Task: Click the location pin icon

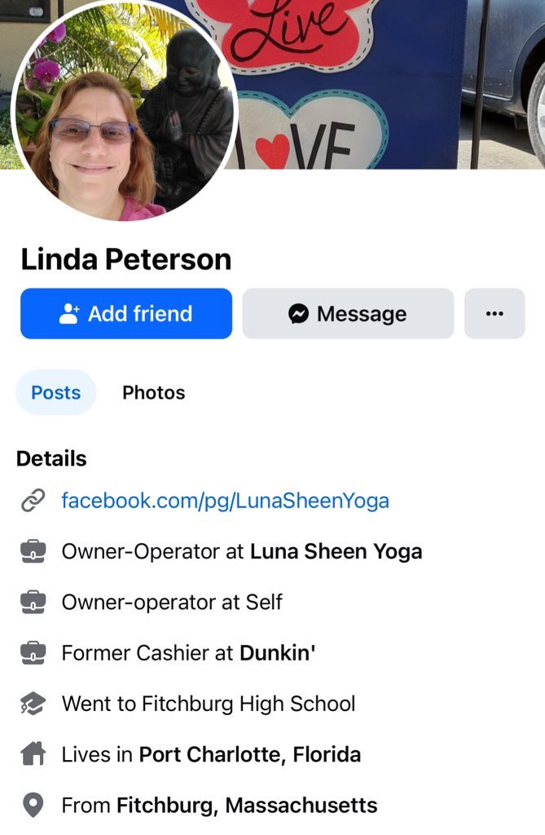Action: pyautogui.click(x=33, y=805)
